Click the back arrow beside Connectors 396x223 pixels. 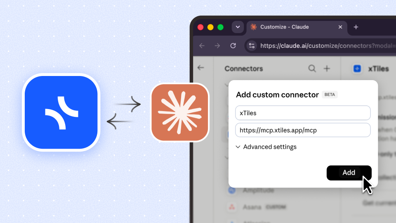[201, 68]
